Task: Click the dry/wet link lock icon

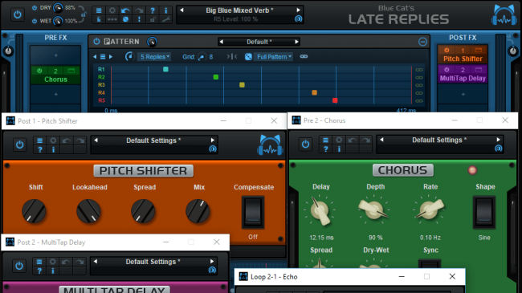Action: tap(84, 14)
